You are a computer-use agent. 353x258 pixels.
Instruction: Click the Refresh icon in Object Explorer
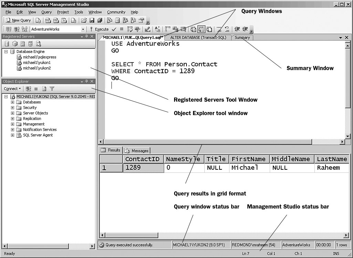(x=44, y=89)
